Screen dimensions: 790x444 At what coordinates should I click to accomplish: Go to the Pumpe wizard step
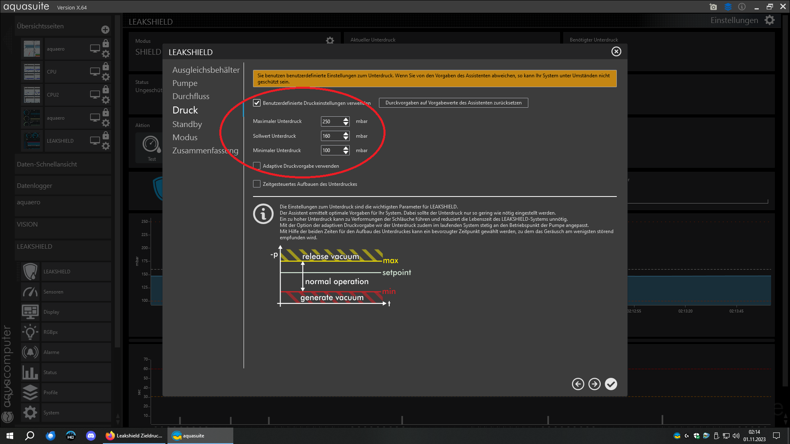185,83
